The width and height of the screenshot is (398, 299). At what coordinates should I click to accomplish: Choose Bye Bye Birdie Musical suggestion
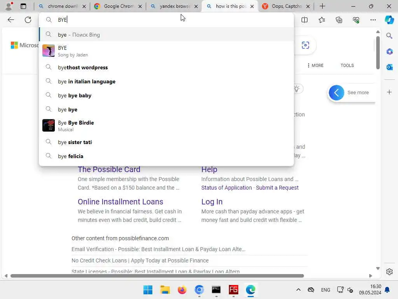click(x=166, y=126)
